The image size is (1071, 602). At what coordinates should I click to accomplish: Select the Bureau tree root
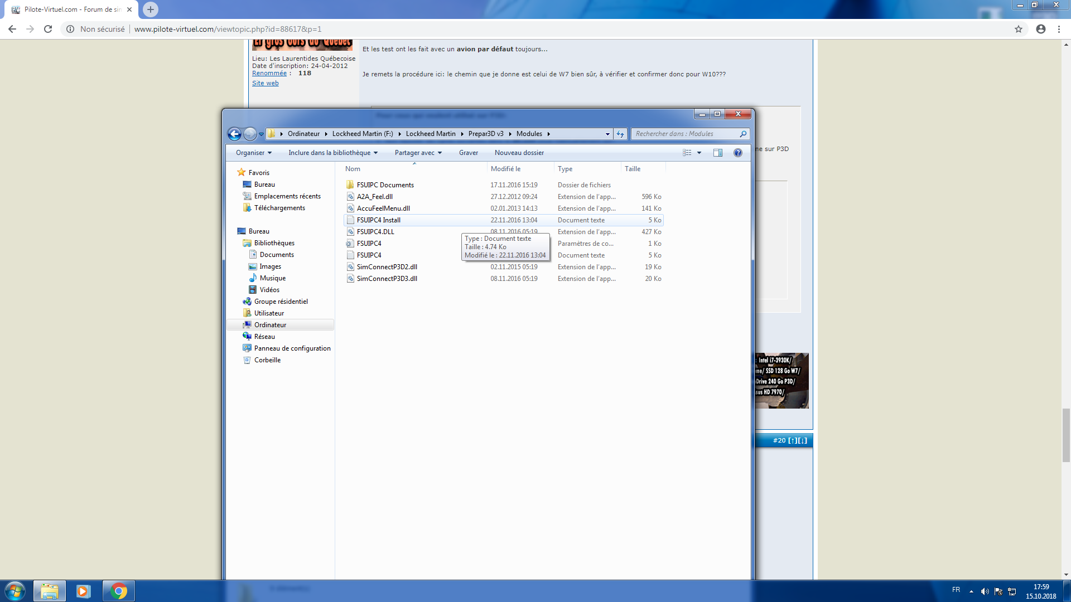(x=259, y=231)
